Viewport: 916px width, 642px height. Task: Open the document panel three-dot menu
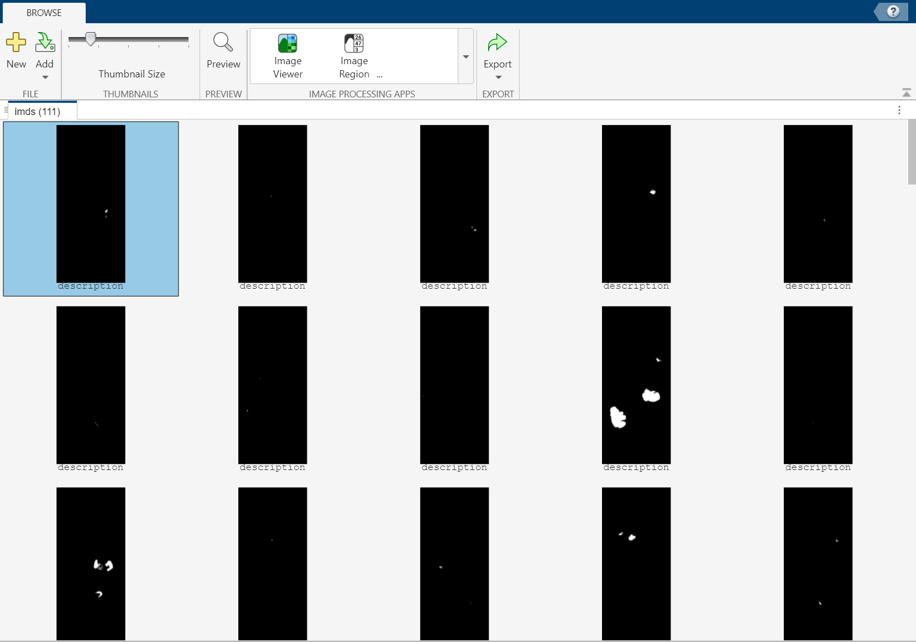[x=899, y=110]
